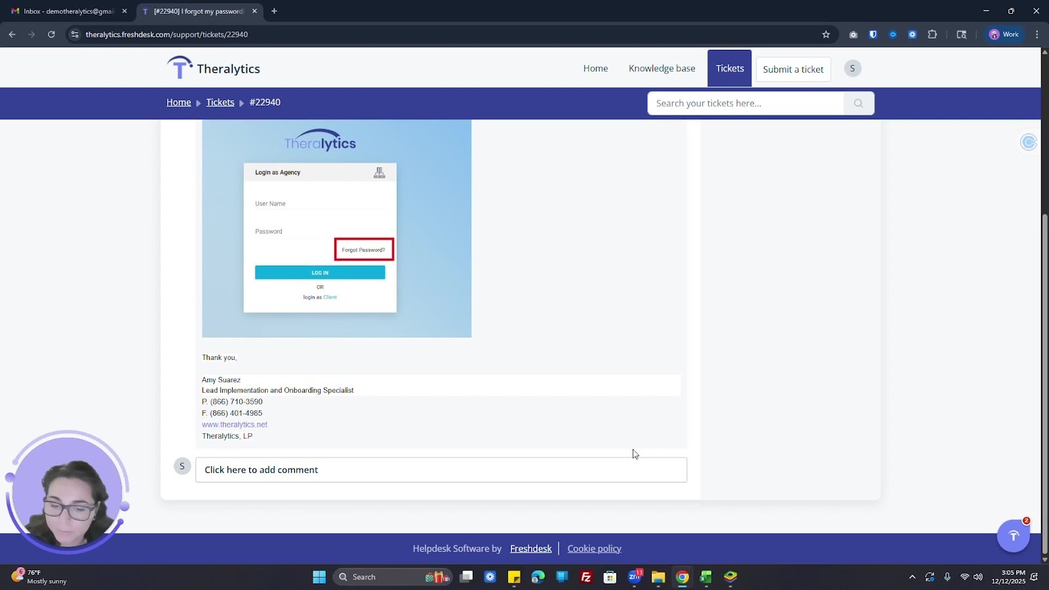Open the weather widget 76°F
The image size is (1049, 590).
tap(39, 577)
